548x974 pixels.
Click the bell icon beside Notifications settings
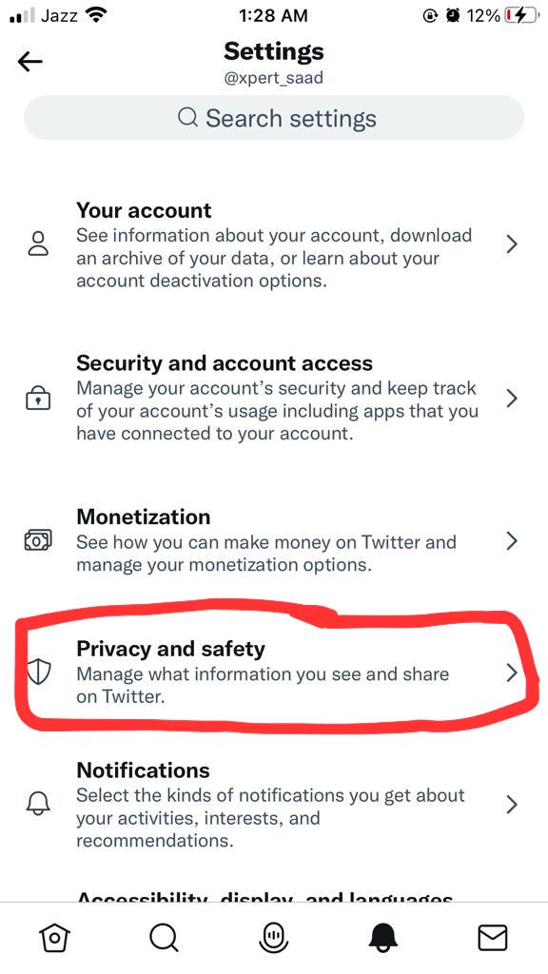[x=38, y=805]
